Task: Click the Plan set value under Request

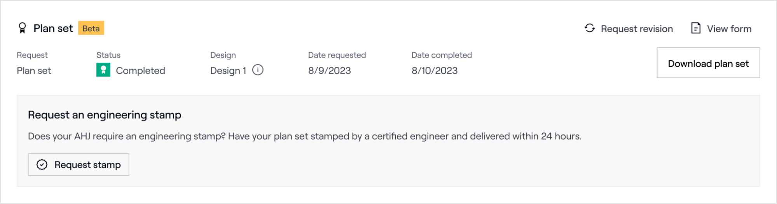Action: (x=34, y=71)
